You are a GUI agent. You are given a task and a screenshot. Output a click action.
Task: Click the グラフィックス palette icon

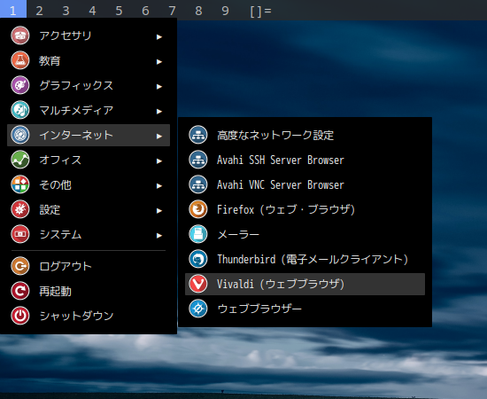[x=20, y=85]
